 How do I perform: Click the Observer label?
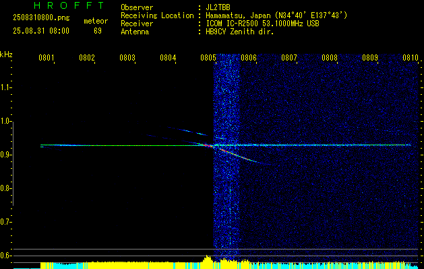pyautogui.click(x=137, y=7)
